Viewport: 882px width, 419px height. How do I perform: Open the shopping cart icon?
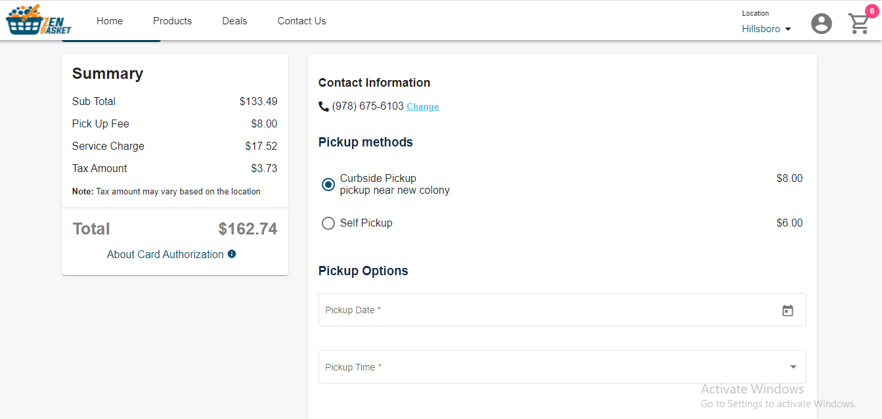858,24
